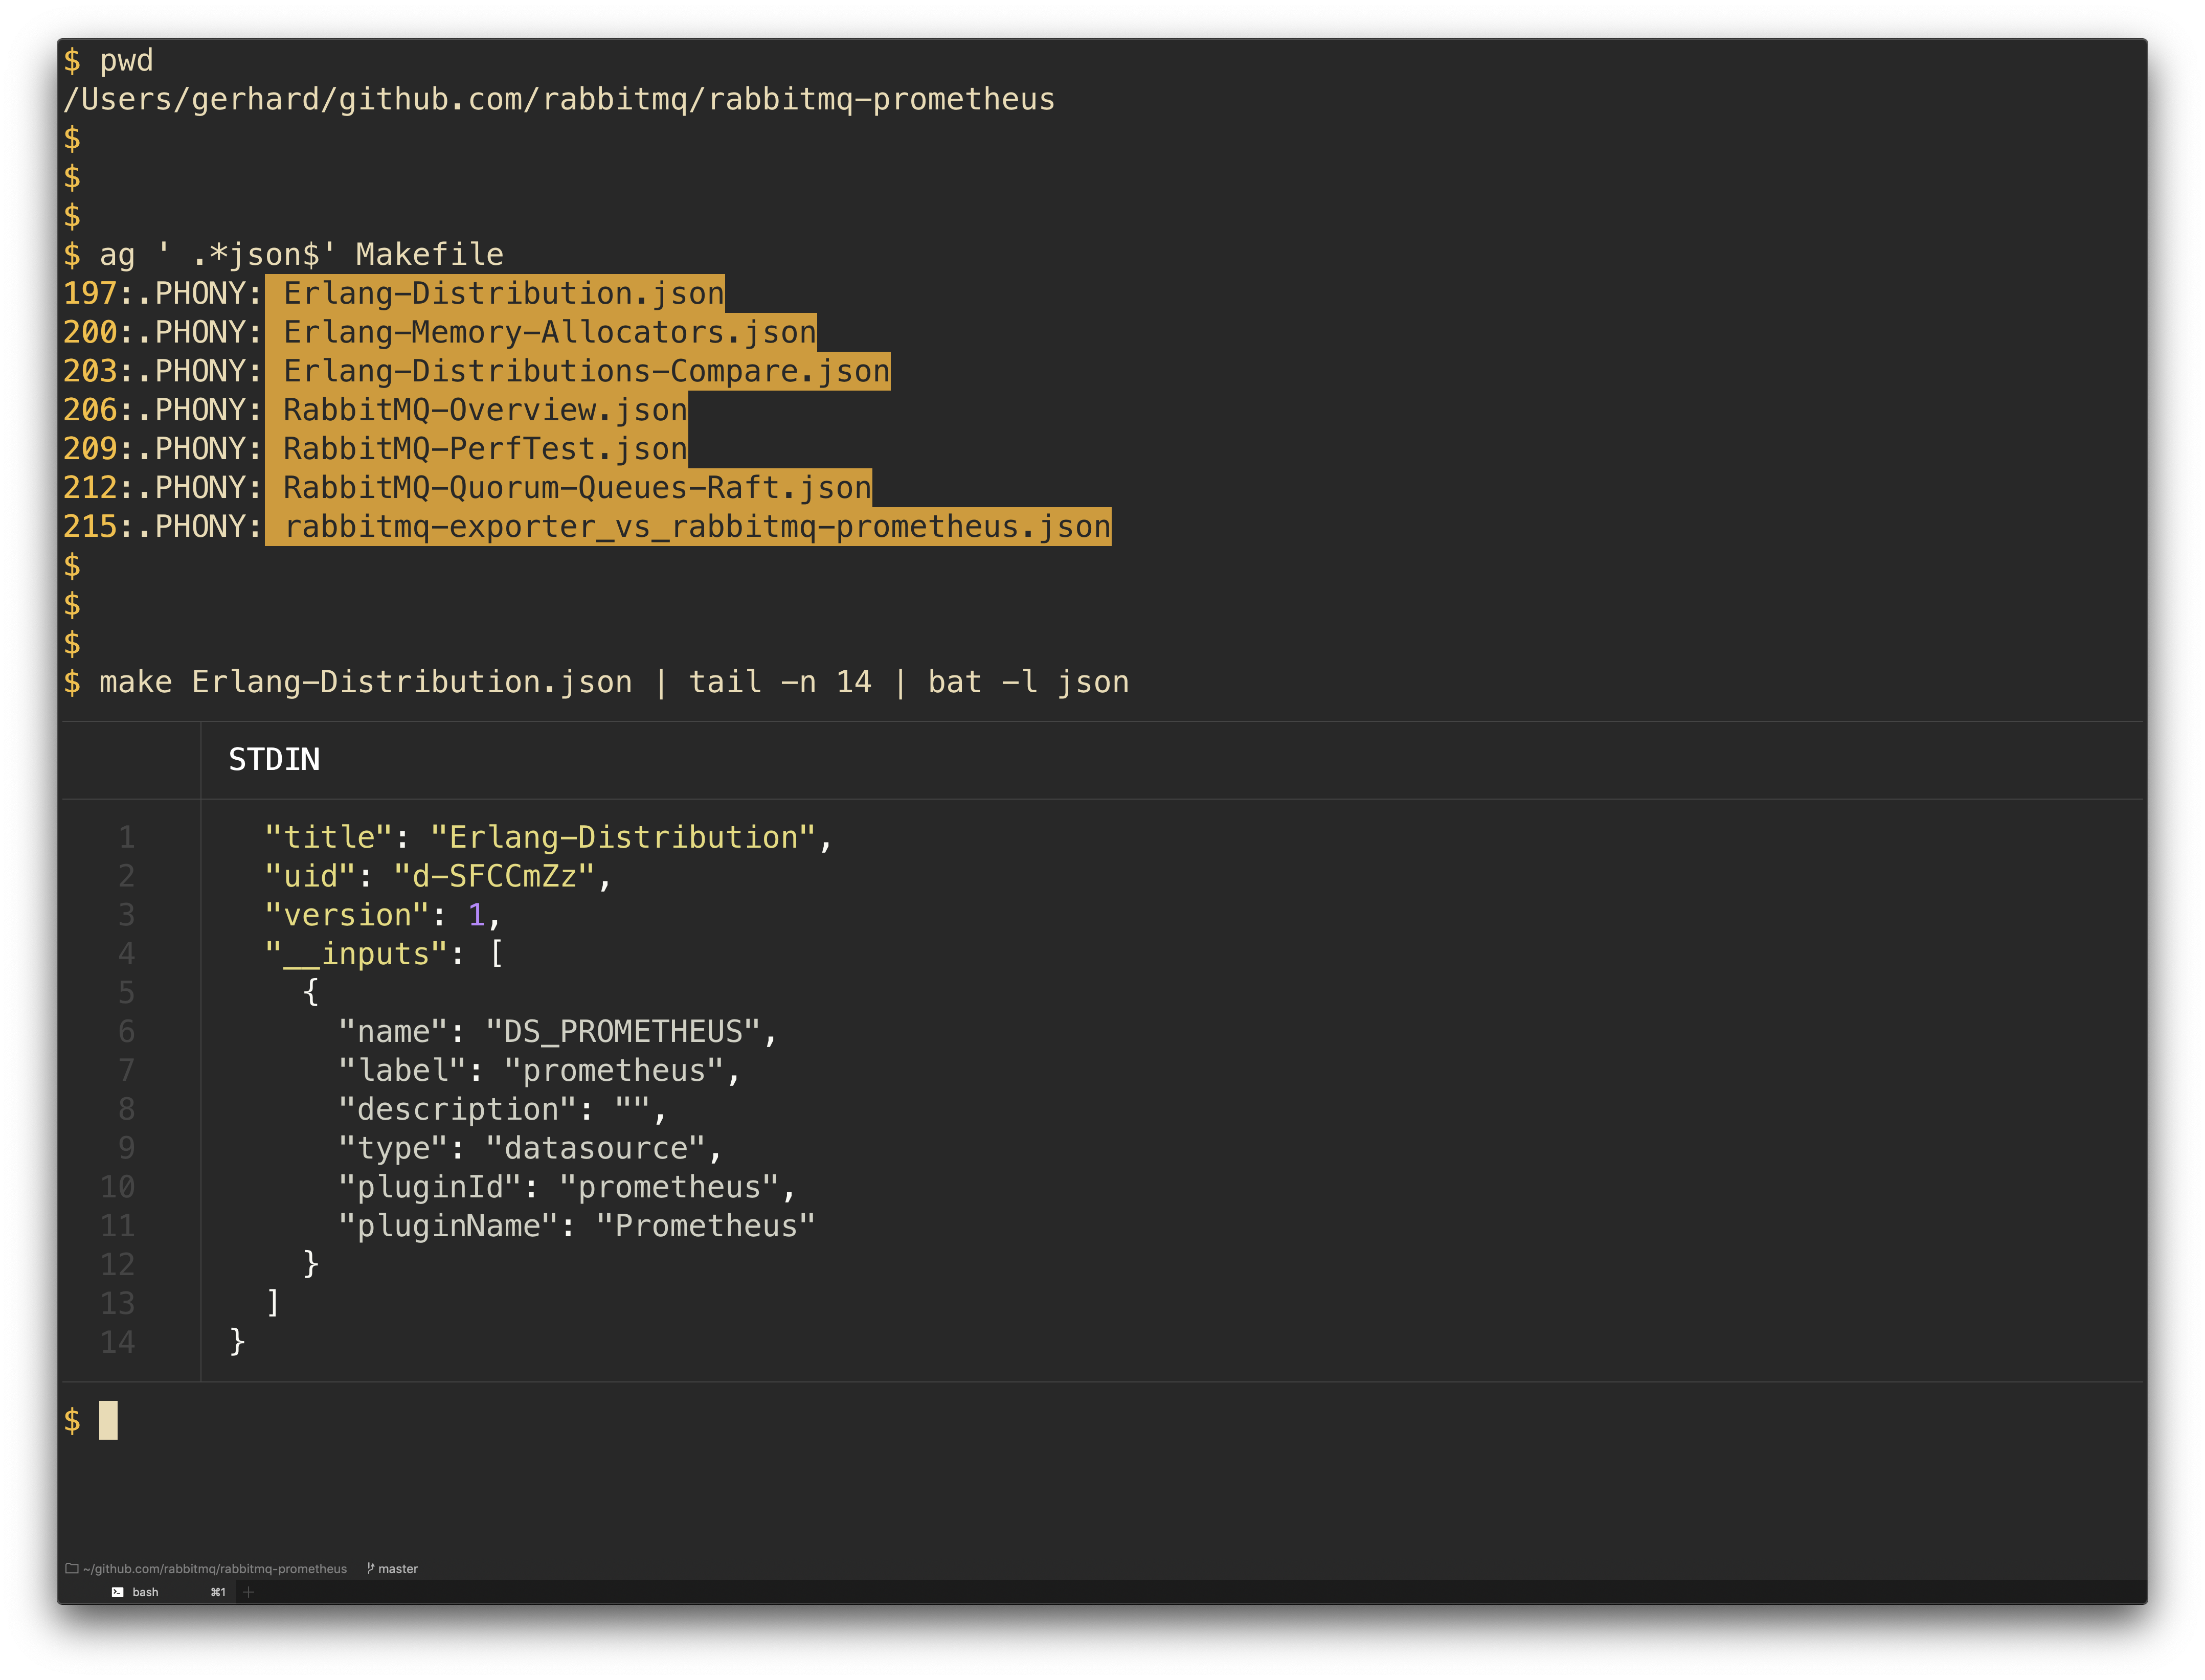The width and height of the screenshot is (2205, 1680).
Task: Select the bash tab
Action: tap(145, 1592)
